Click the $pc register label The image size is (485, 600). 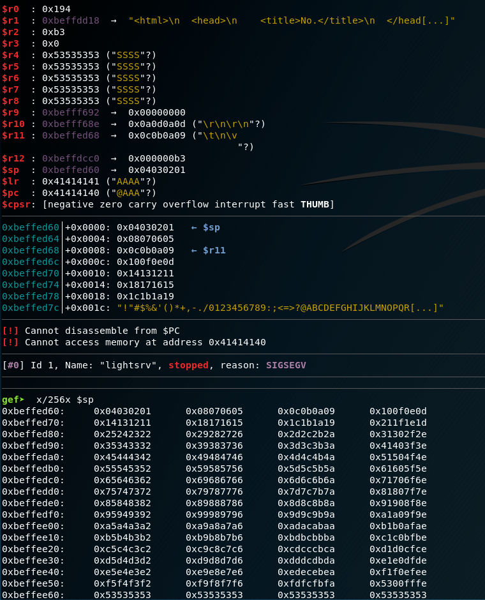[10, 193]
